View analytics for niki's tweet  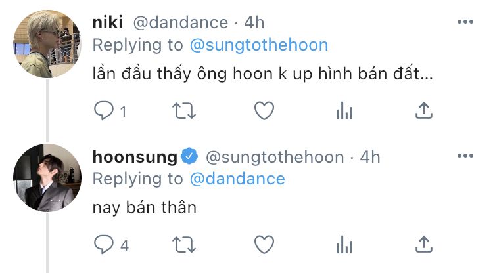coord(344,111)
